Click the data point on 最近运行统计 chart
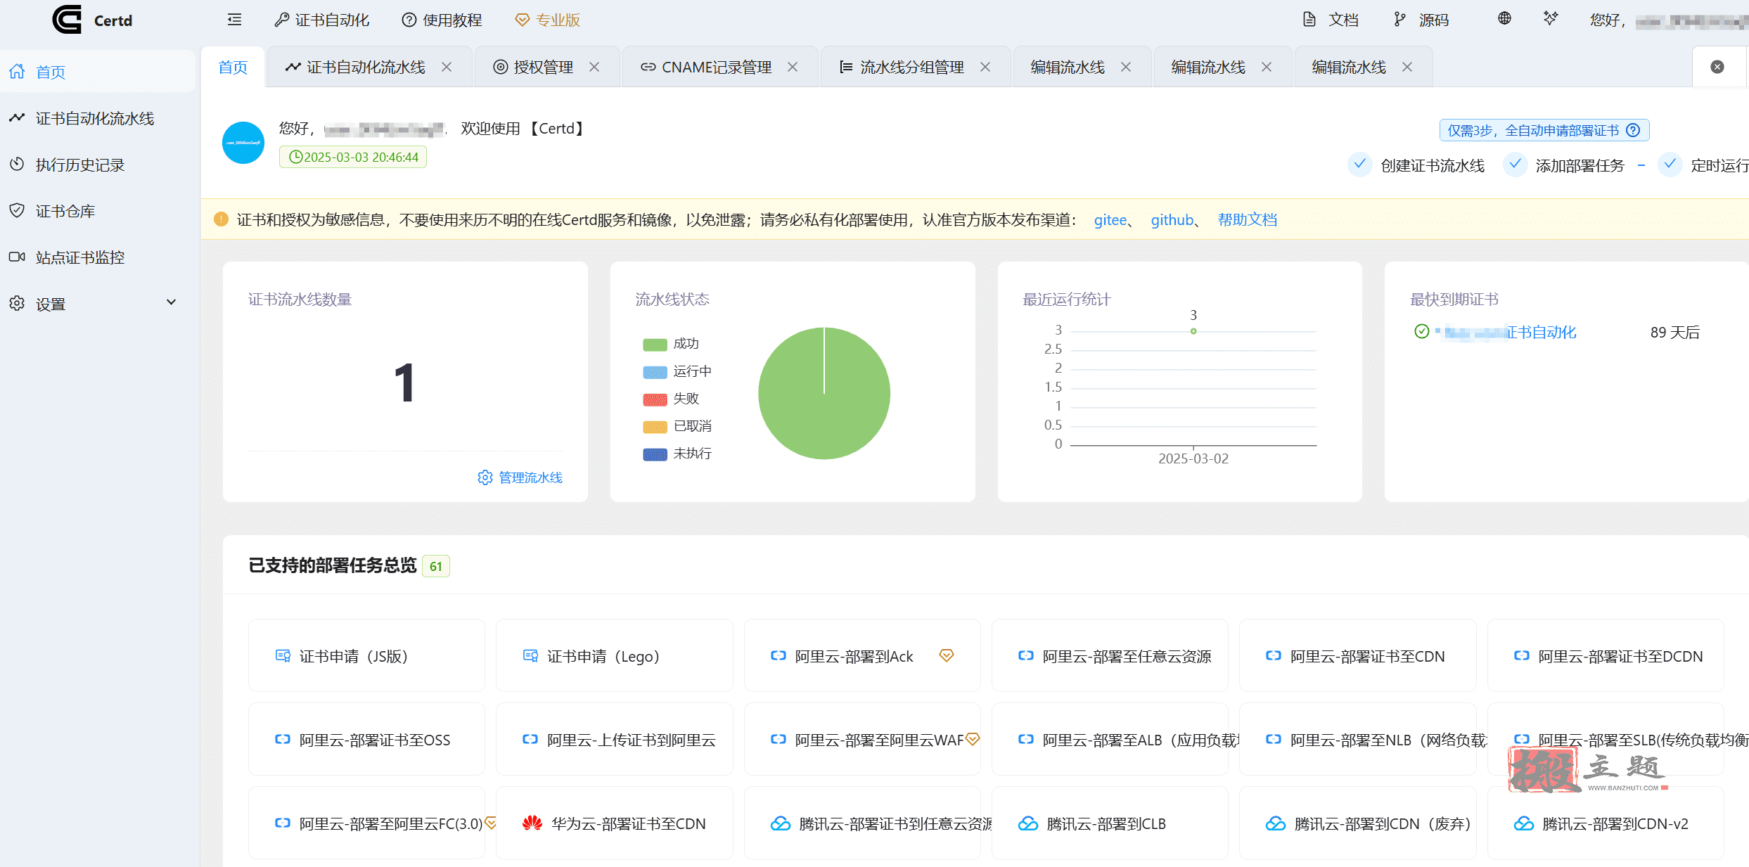 coord(1193,331)
